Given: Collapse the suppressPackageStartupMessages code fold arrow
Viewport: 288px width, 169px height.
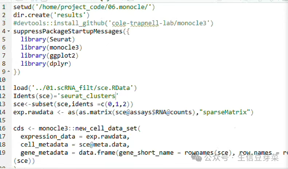Looking at the screenshot, I should tap(9, 31).
